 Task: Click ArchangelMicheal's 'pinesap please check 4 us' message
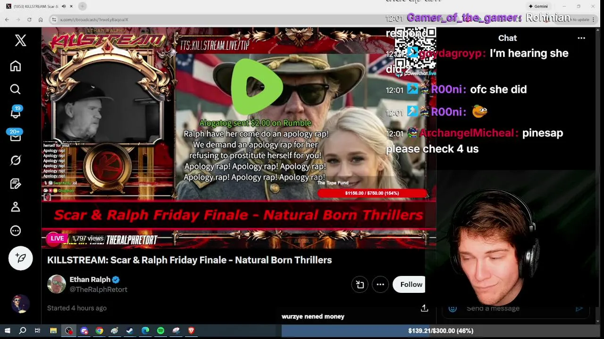click(474, 141)
